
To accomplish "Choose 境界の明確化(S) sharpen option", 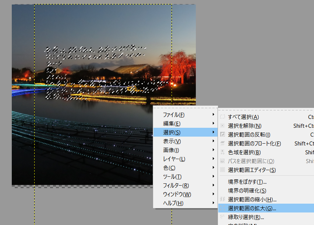I will [266, 190].
